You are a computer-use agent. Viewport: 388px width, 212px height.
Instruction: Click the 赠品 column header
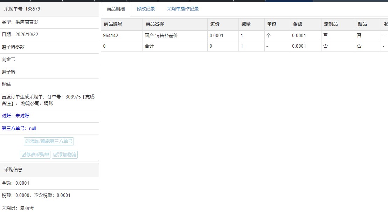[362, 24]
